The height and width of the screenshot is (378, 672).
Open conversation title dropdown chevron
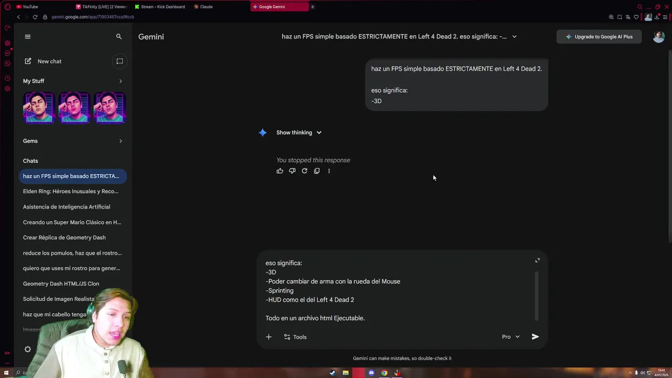tap(514, 37)
